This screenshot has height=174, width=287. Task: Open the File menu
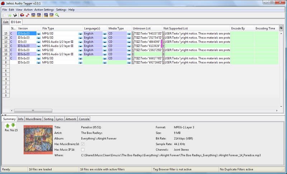[x=5, y=10]
